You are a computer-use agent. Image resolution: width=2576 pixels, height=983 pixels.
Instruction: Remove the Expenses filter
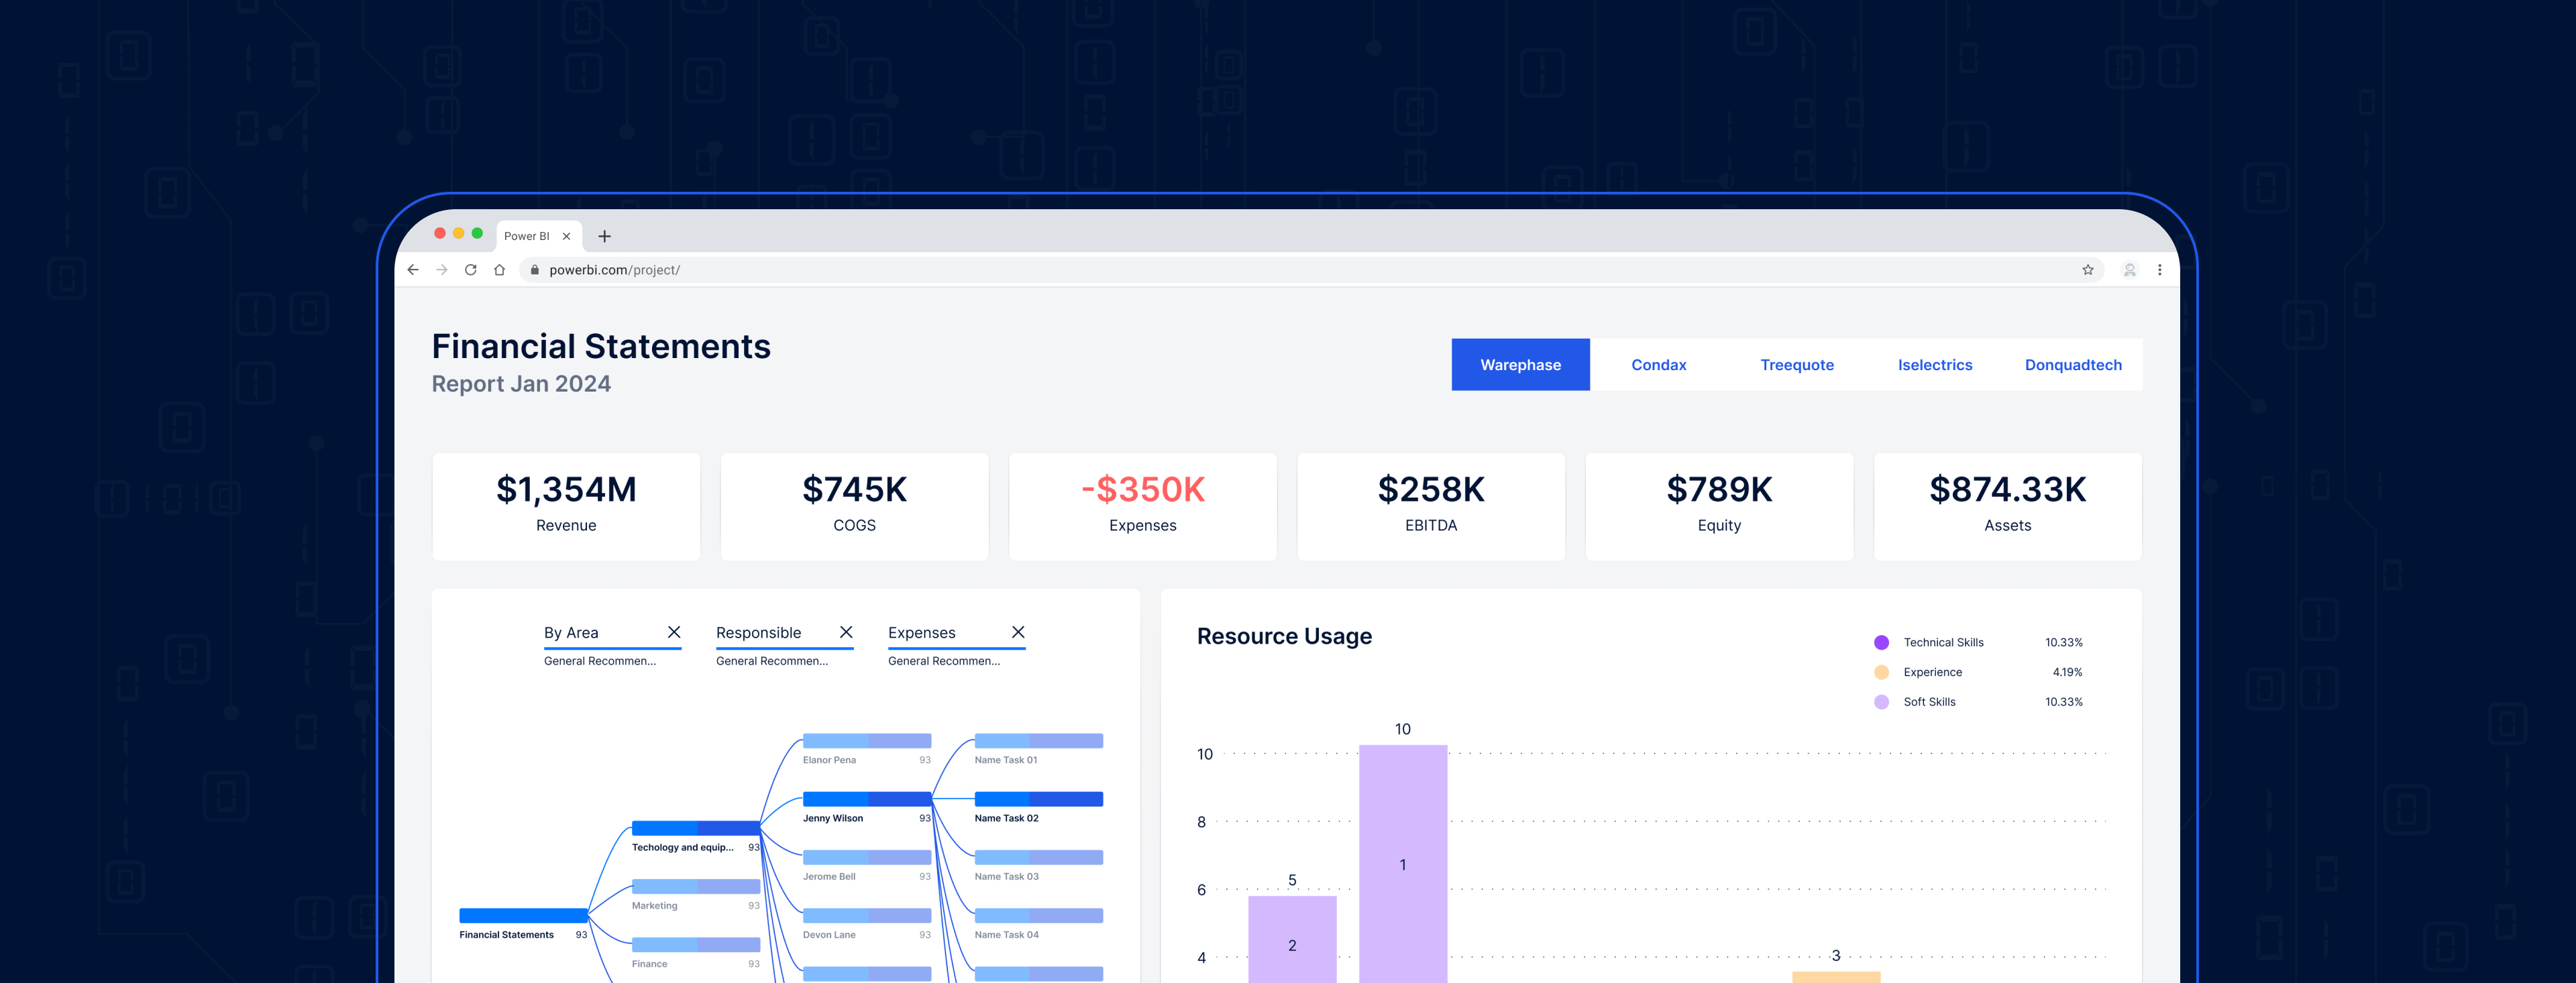click(x=1018, y=632)
